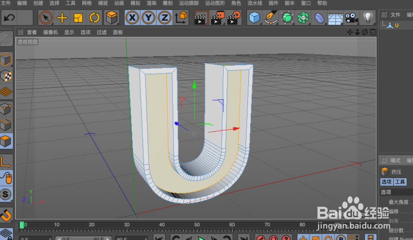Screen dimensions: 413x240
Task: Open the 角色 menu
Action: 236,3
